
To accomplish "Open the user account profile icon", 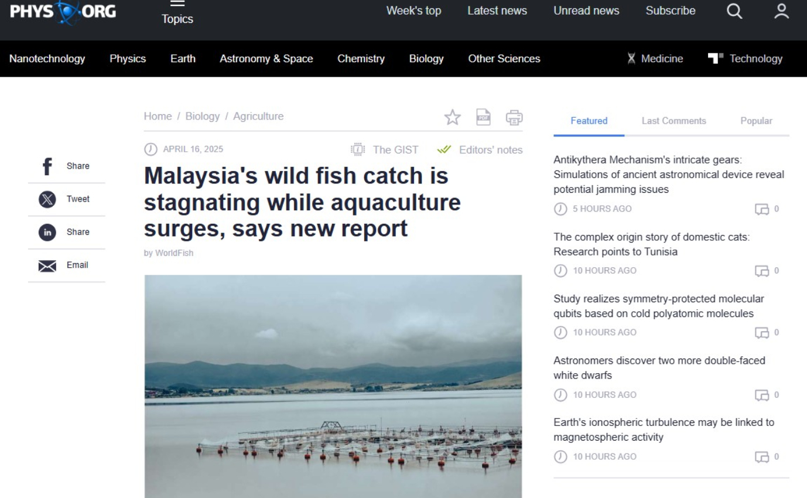I will tap(781, 11).
